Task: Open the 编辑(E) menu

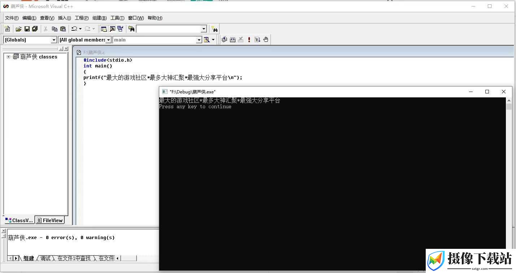Action: click(x=29, y=18)
